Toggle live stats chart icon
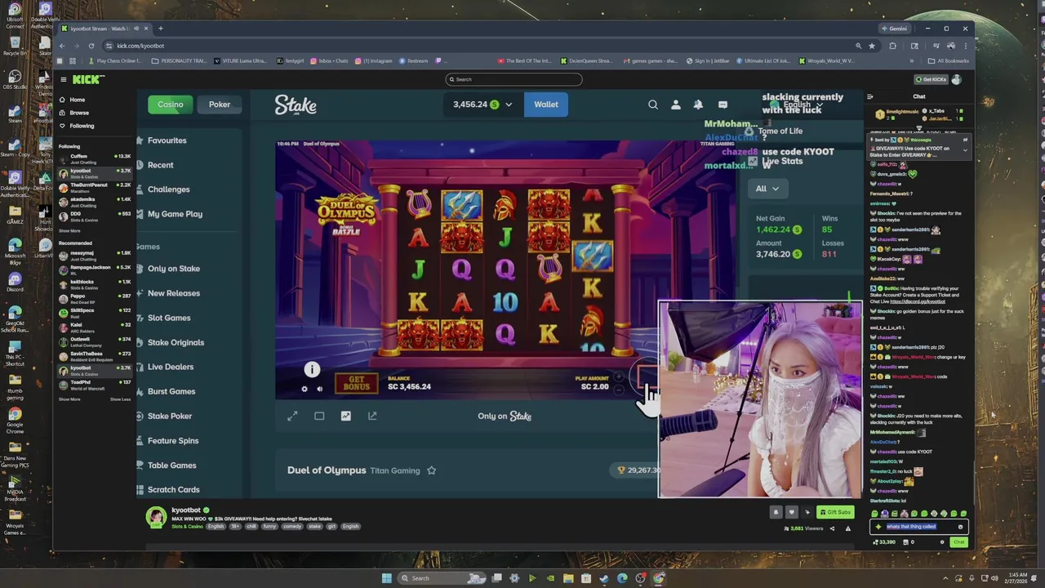1045x588 pixels. coord(346,416)
